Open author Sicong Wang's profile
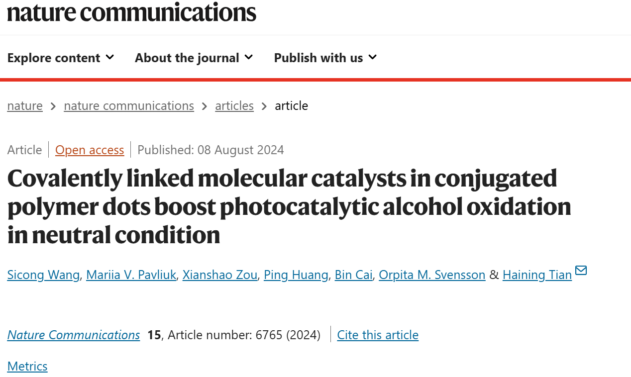 43,275
